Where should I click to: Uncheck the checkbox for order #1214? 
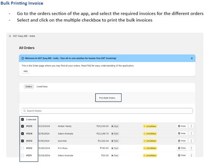(22, 134)
